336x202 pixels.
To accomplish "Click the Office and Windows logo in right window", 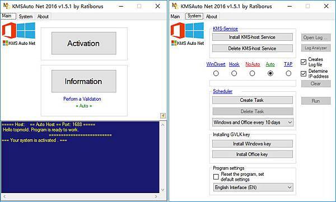I will pos(187,31).
